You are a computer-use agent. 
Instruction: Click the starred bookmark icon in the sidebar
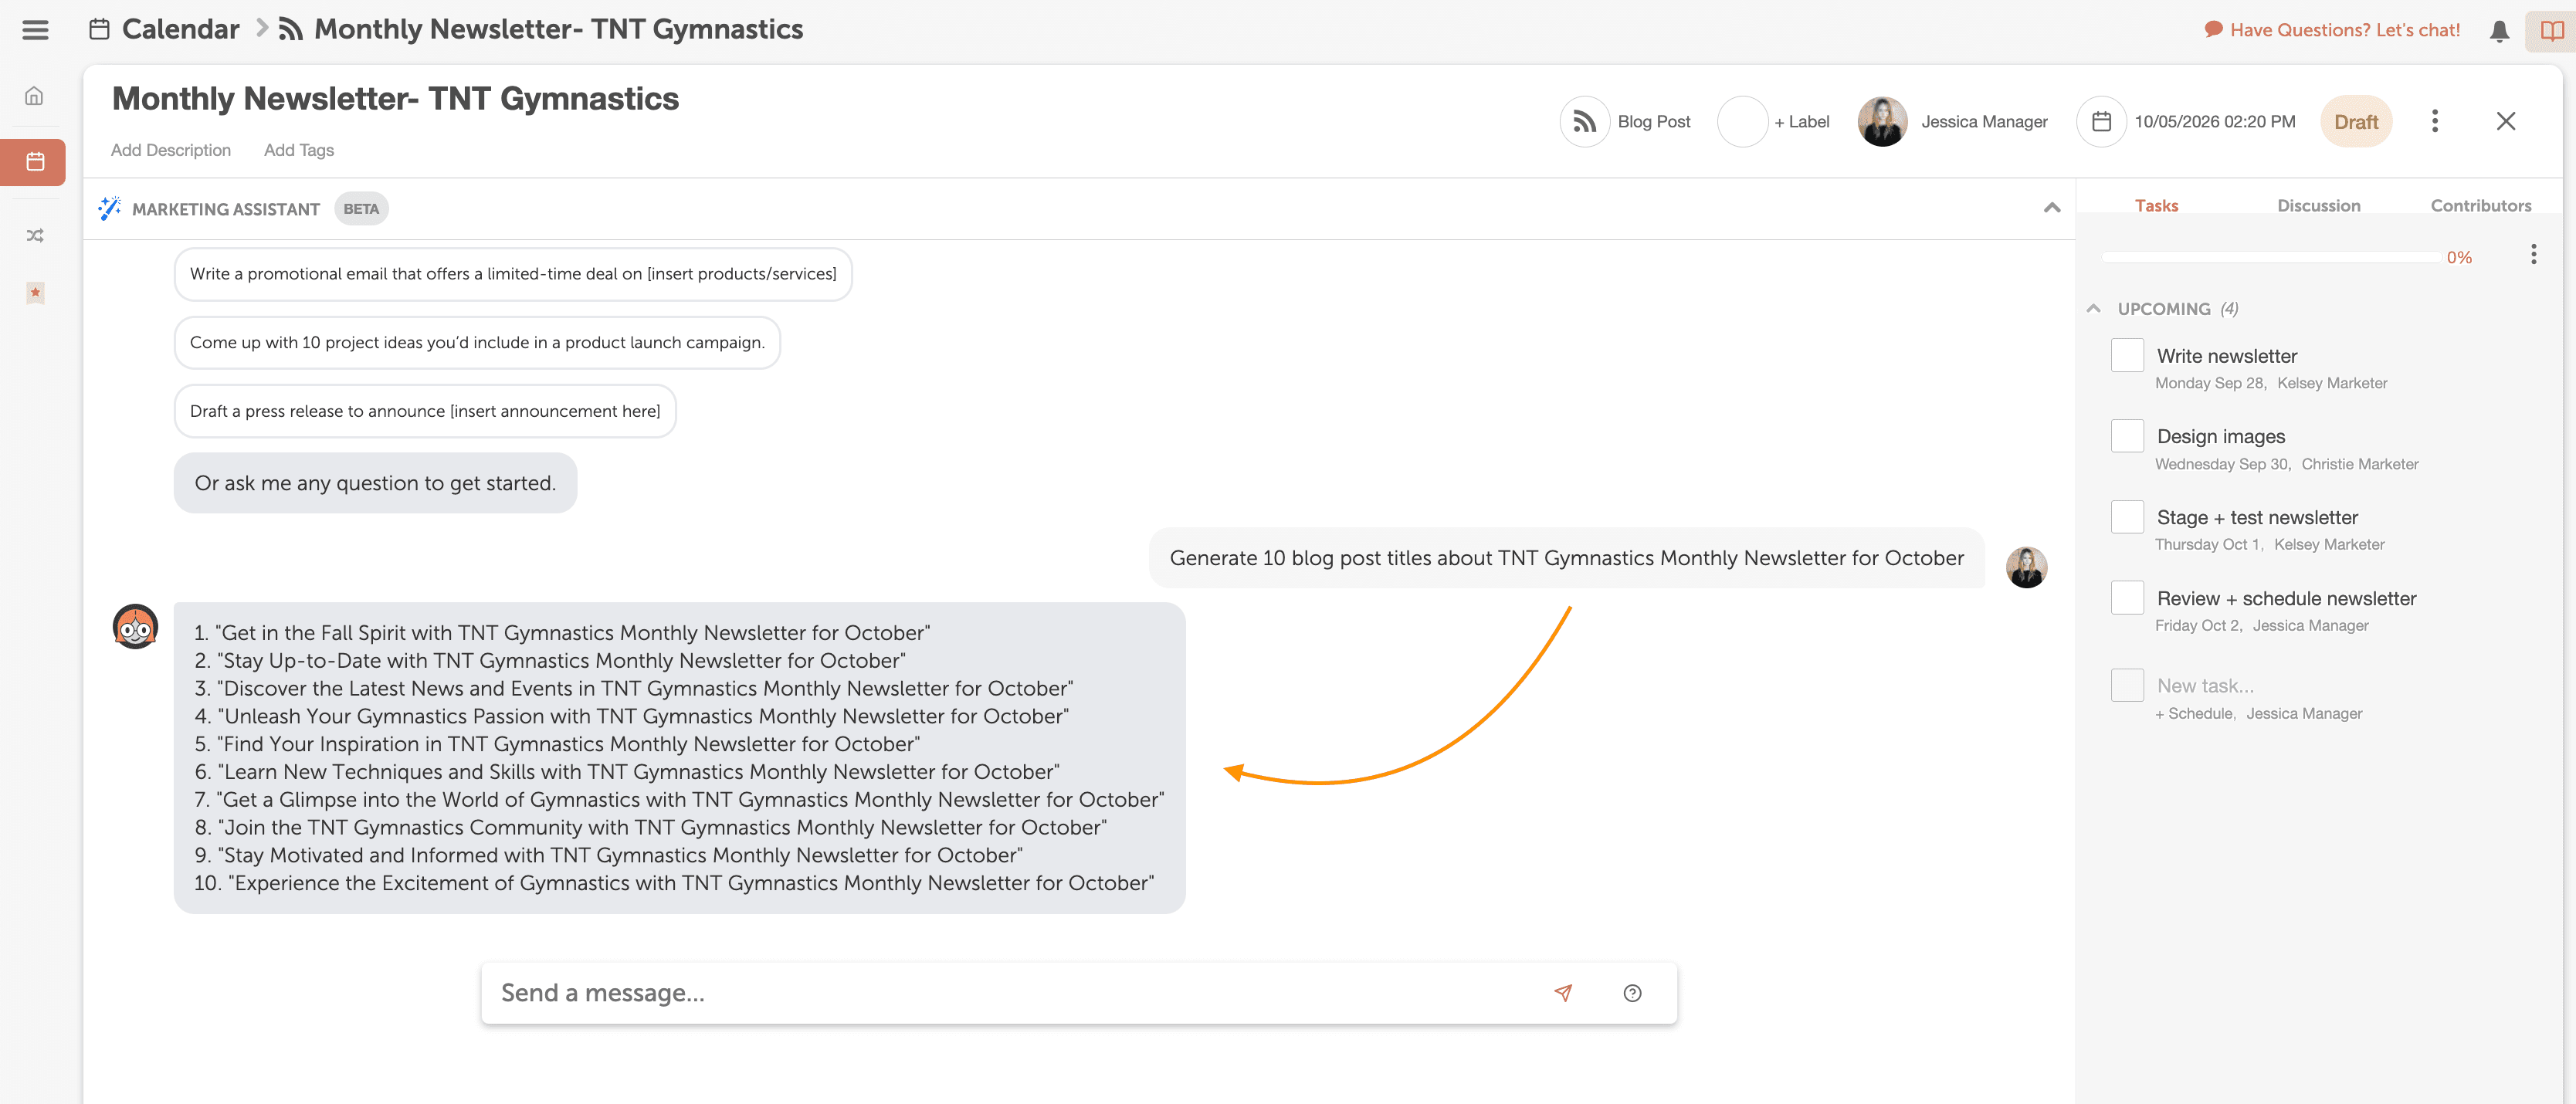35,293
